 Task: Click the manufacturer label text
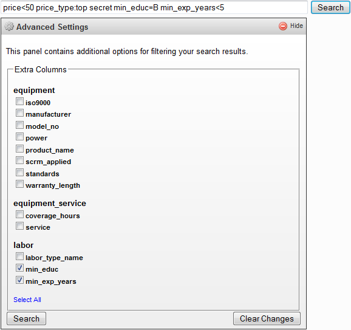tap(49, 114)
